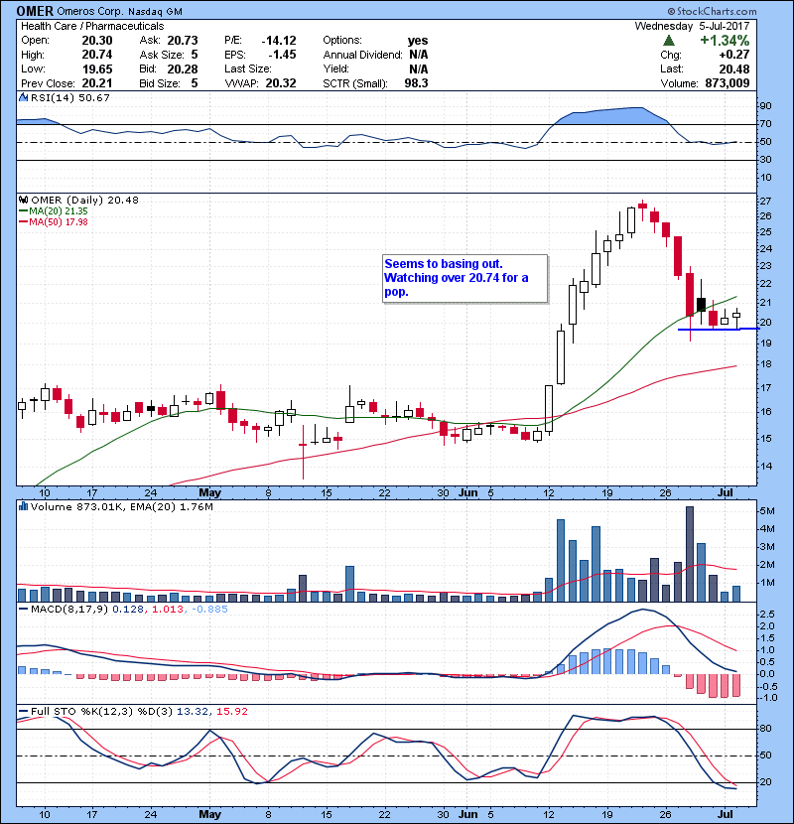
Task: Click the StockCharts.com copyright text
Action: pos(712,11)
